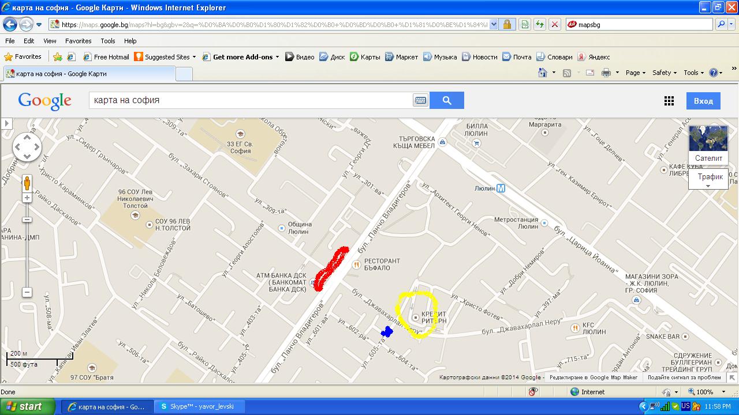
Task: Expand Suggested Sites dropdown
Action: (x=194, y=57)
